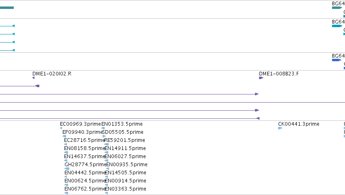Select the EN14505.5prime label
The height and width of the screenshot is (195, 345).
pos(126,173)
